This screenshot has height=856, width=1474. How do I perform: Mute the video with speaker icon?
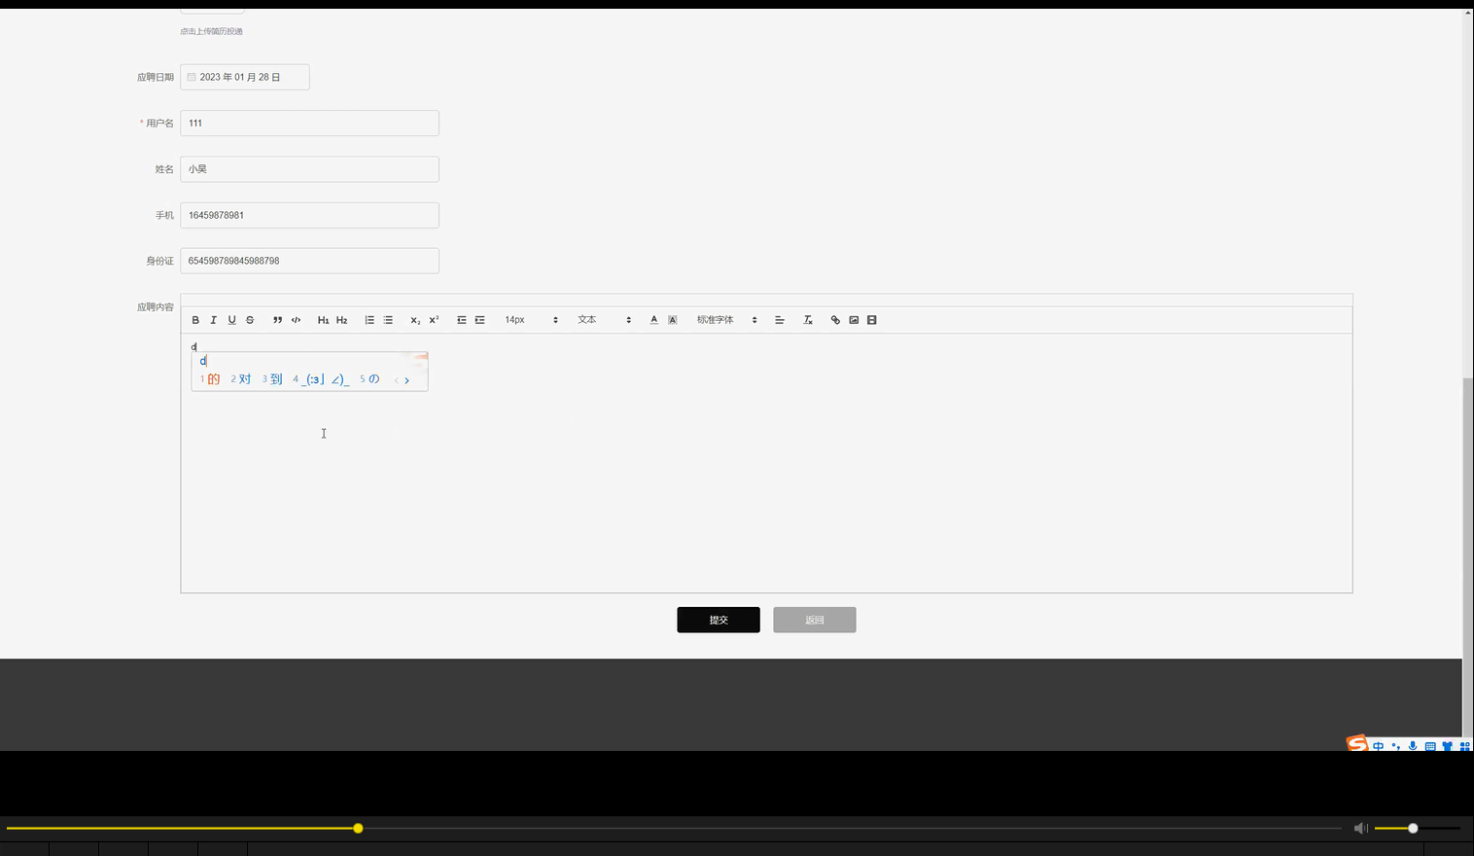[x=1361, y=828]
